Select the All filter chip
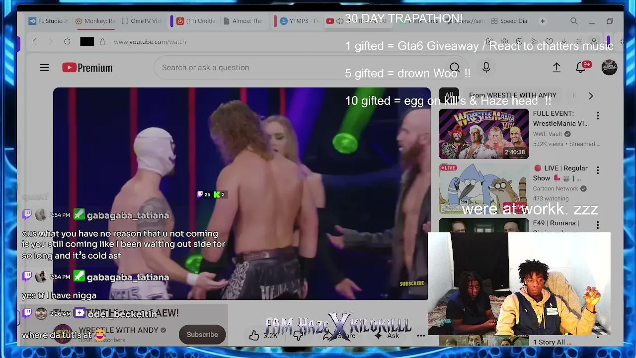Viewport: 636px width, 358px height. (x=449, y=95)
